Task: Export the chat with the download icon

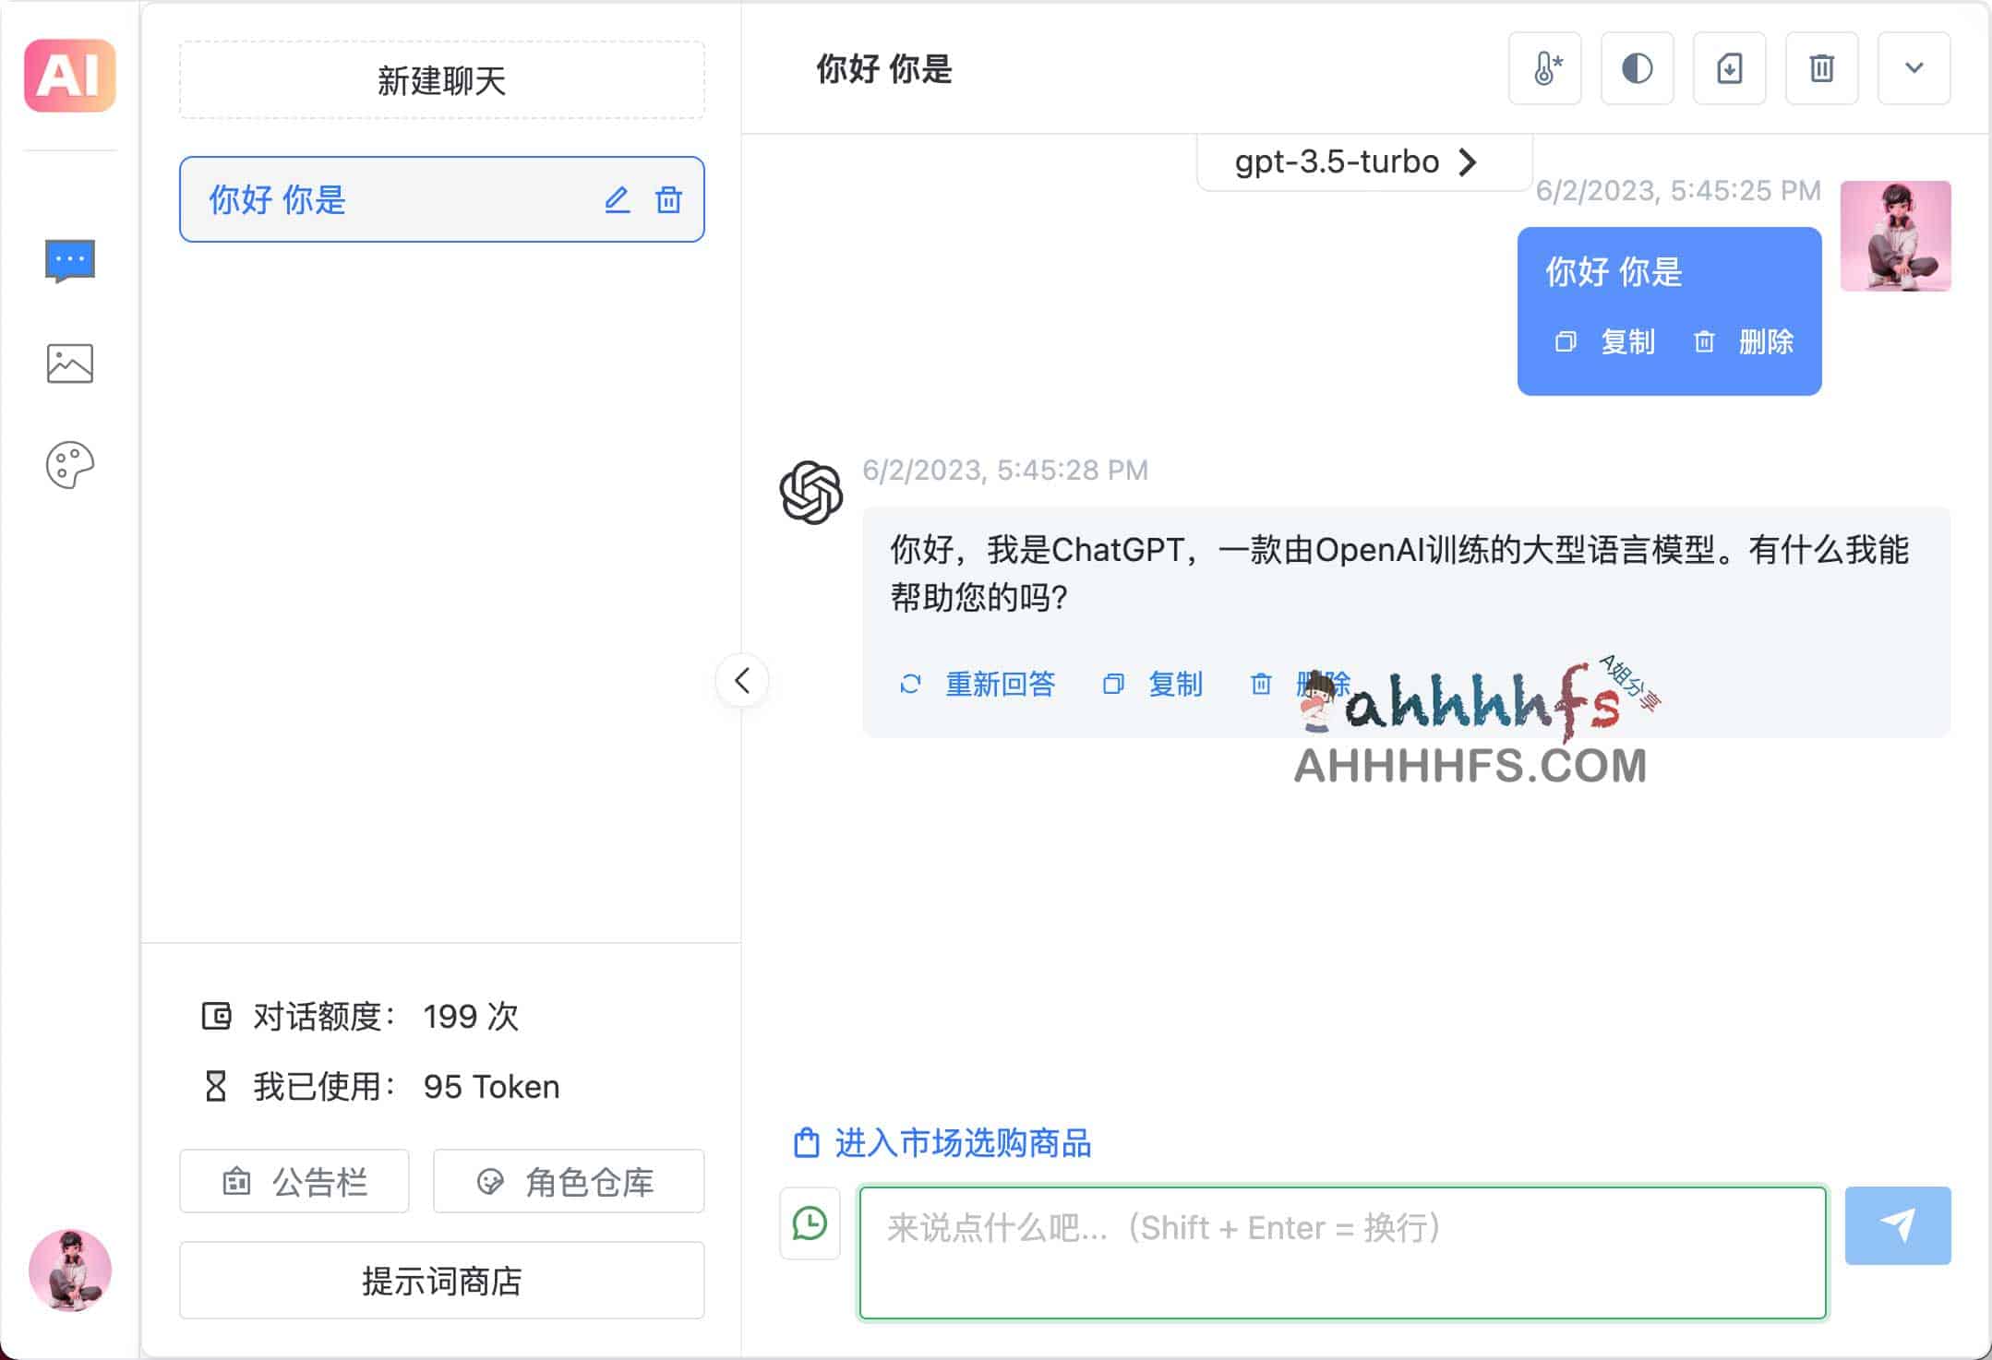Action: pyautogui.click(x=1730, y=68)
